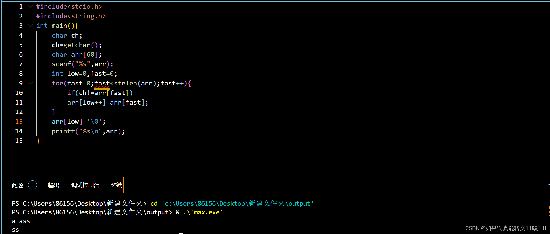Image resolution: width=550 pixels, height=234 pixels.
Task: Click the if(ch!=arr[fast]) condition
Action: tap(100, 93)
